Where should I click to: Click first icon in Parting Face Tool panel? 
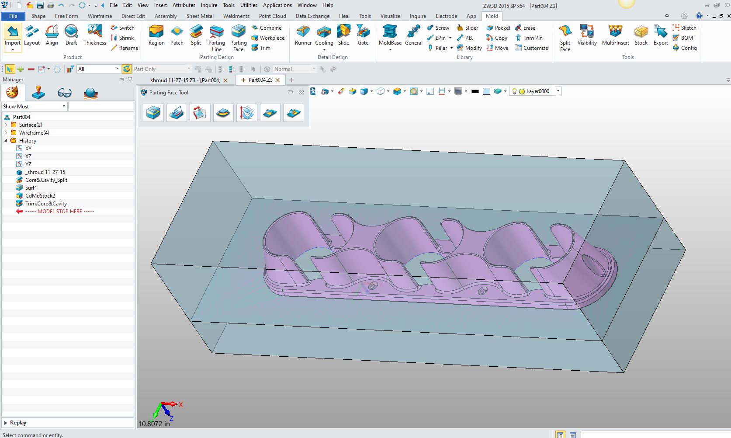(153, 113)
